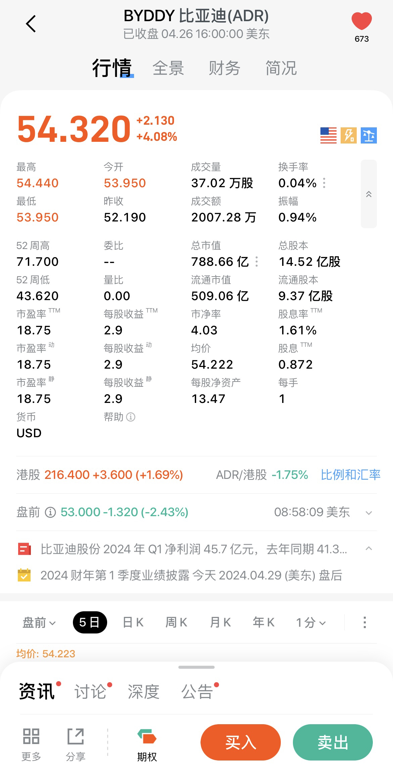Open the 更多 grid icon
393x781 pixels.
point(31,736)
